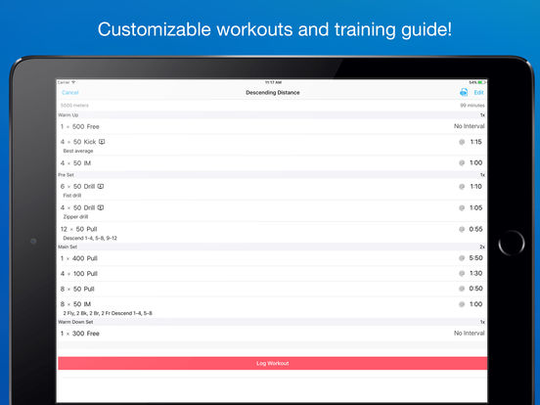540x405 pixels.
Task: Cancel the Descending Distance workout view
Action: pos(70,93)
